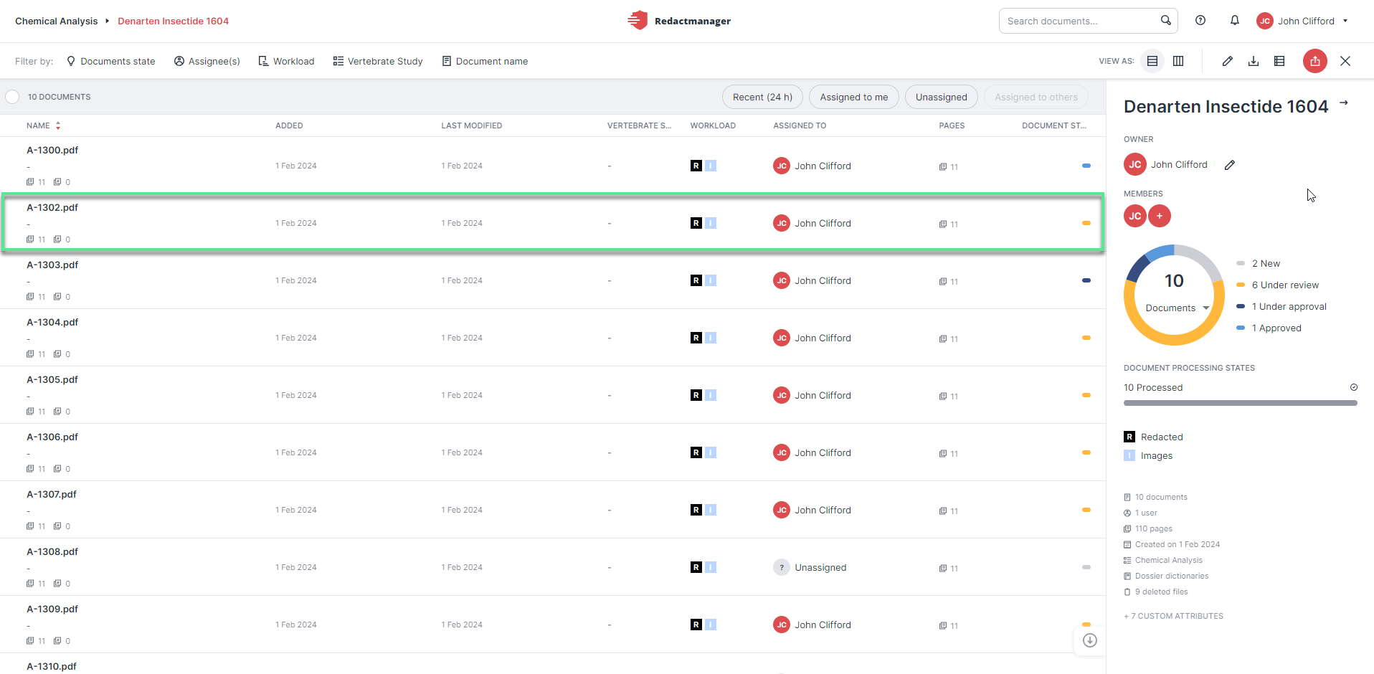Toggle the Assigned to others filter

point(1036,97)
